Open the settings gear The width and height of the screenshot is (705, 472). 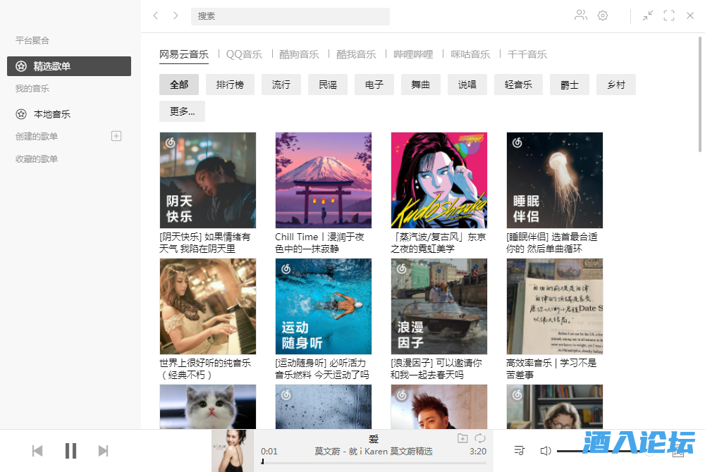tap(603, 15)
